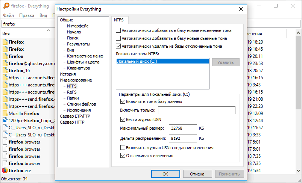
Task: Click 'Отмена' button
Action: (x=197, y=174)
